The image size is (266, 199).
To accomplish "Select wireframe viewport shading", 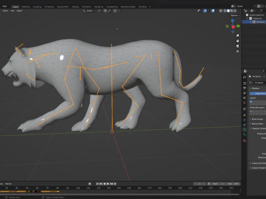I will coord(225,11).
